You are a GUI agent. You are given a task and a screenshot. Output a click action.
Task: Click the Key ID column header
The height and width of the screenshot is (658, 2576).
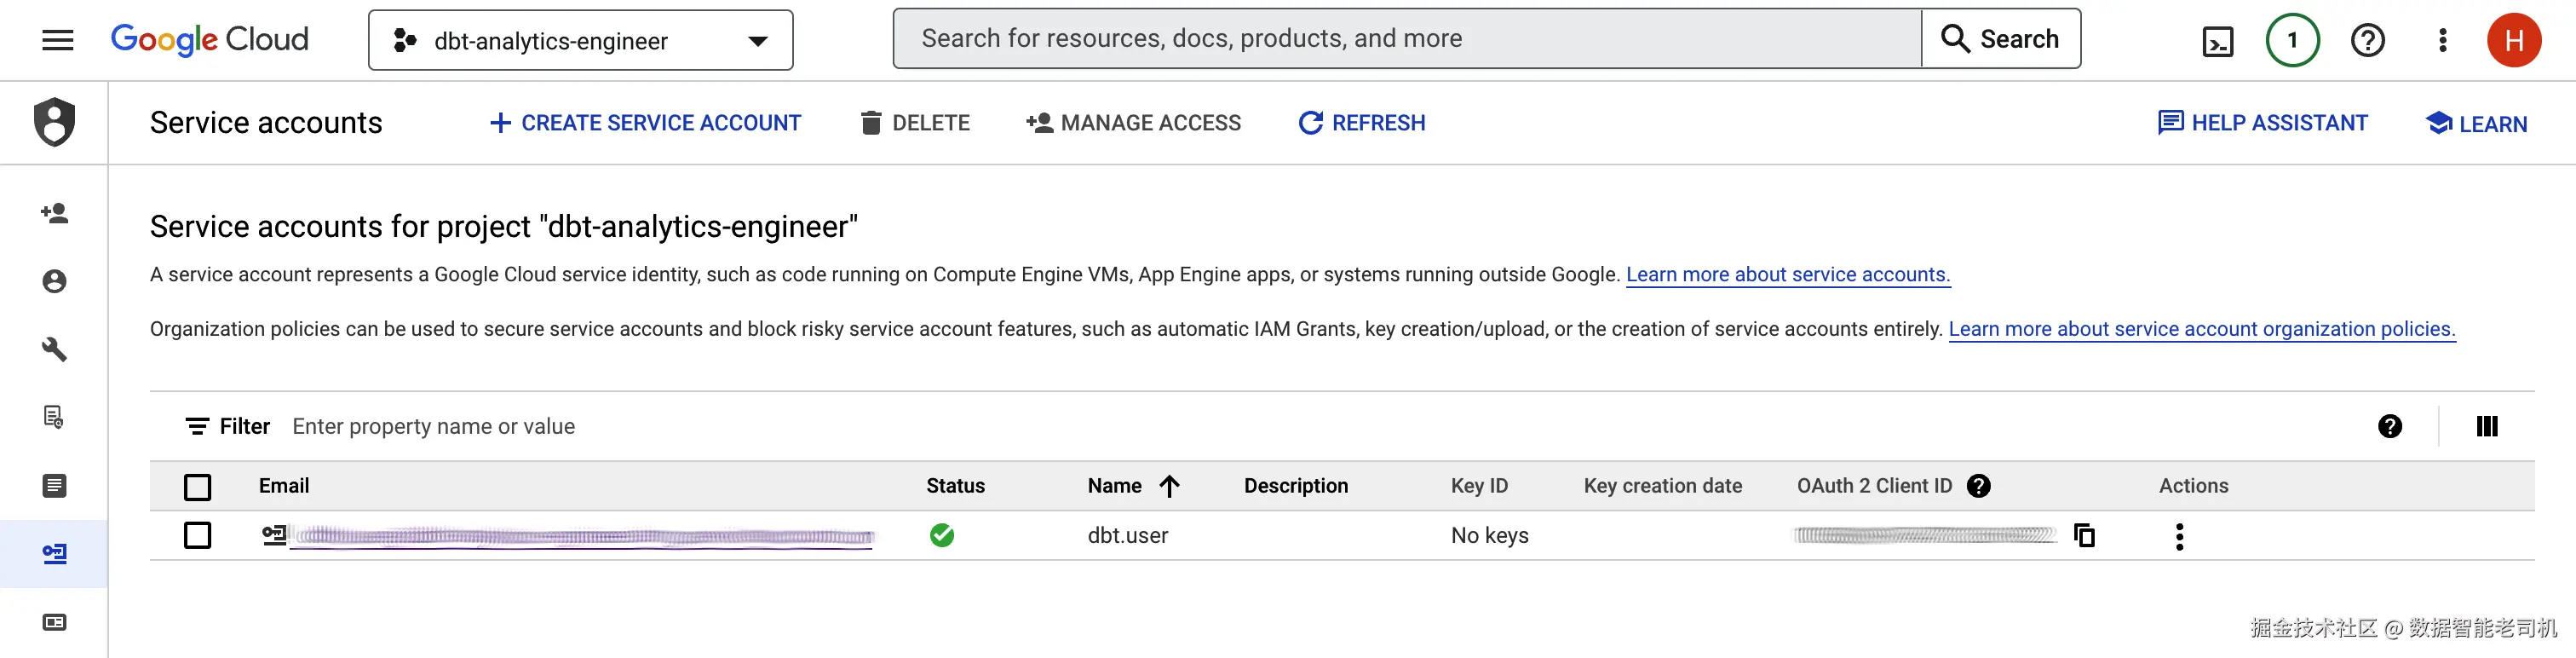1479,486
